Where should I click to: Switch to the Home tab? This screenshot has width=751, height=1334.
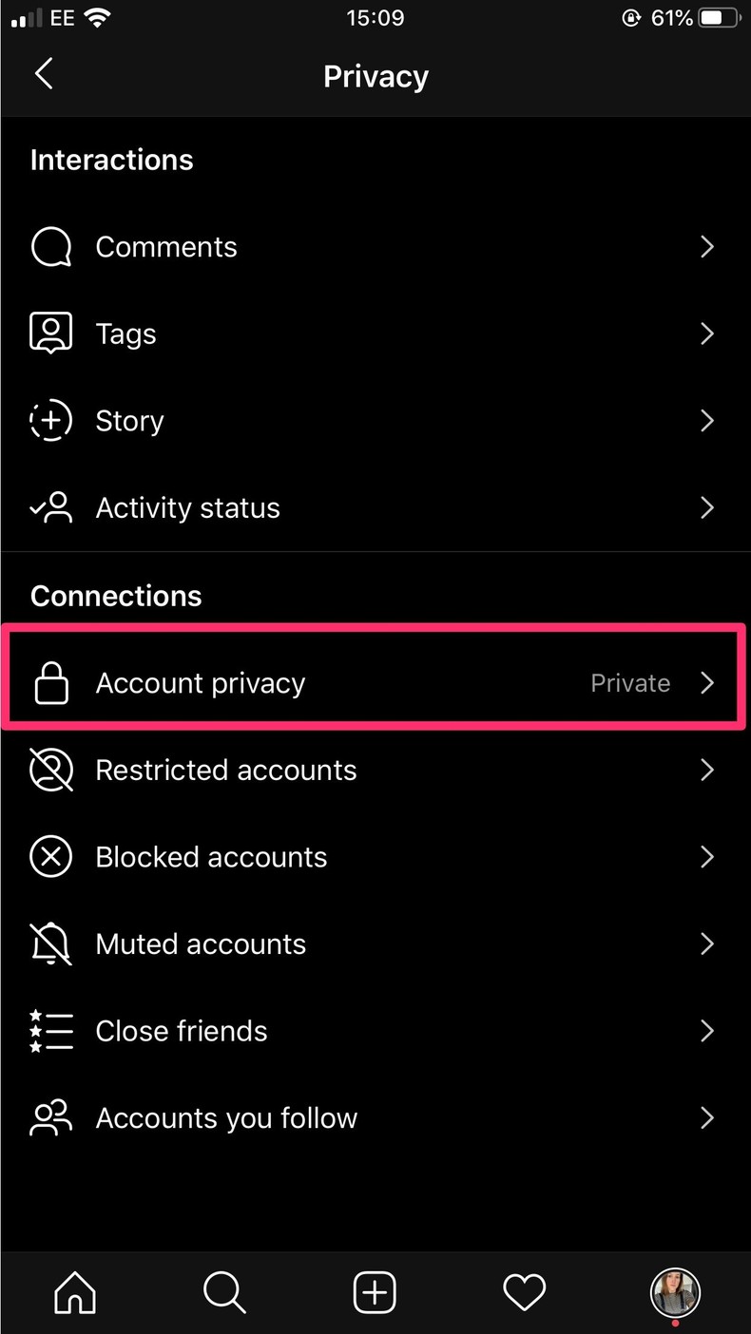(74, 1292)
